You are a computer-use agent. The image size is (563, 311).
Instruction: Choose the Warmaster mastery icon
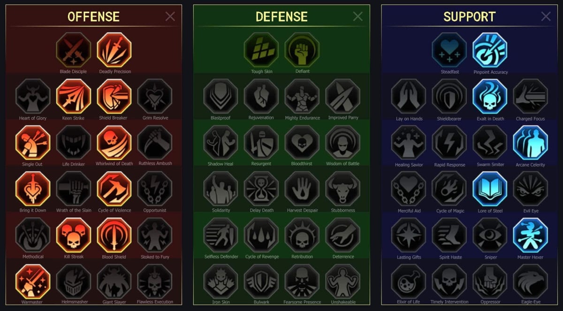coord(33,281)
